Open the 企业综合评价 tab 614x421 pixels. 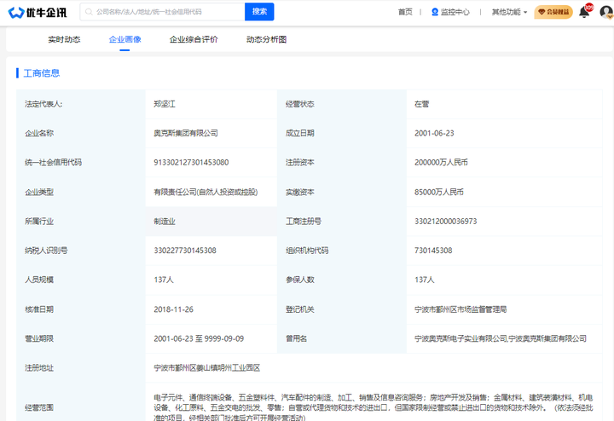(x=194, y=39)
